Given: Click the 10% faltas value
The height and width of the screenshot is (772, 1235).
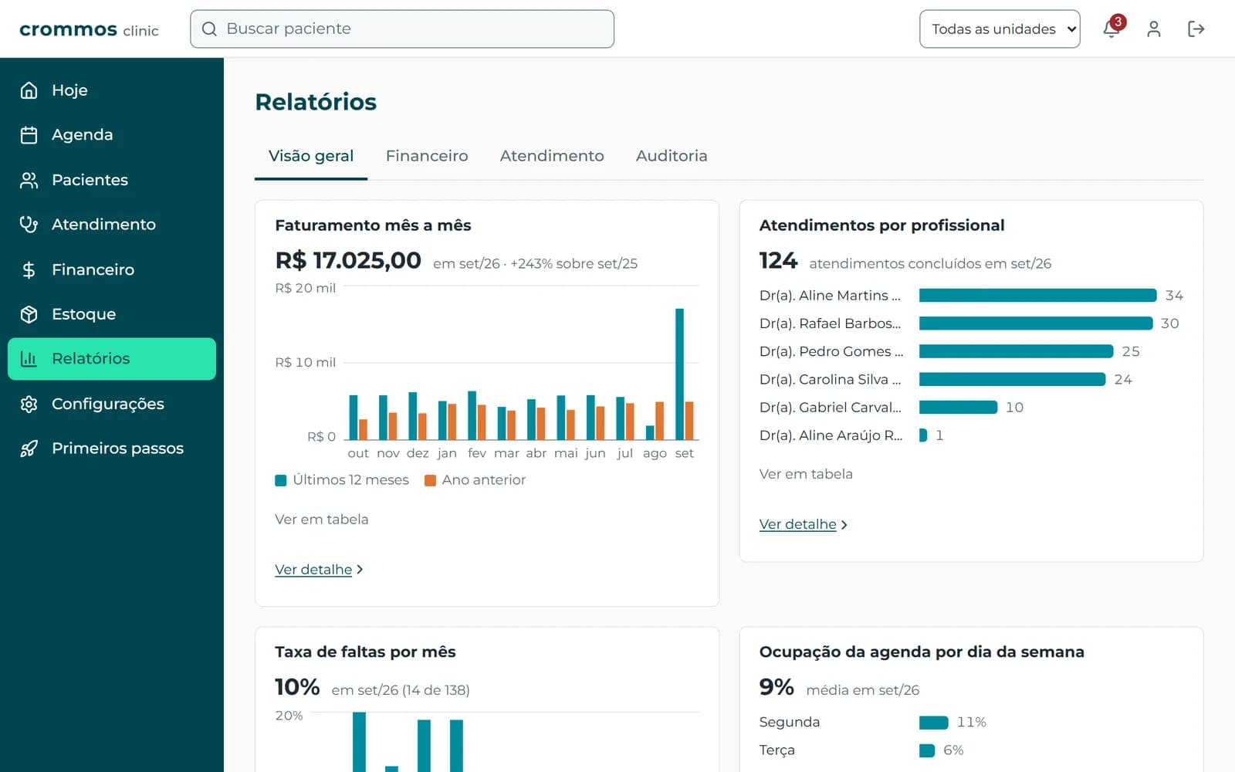Looking at the screenshot, I should coord(297,687).
